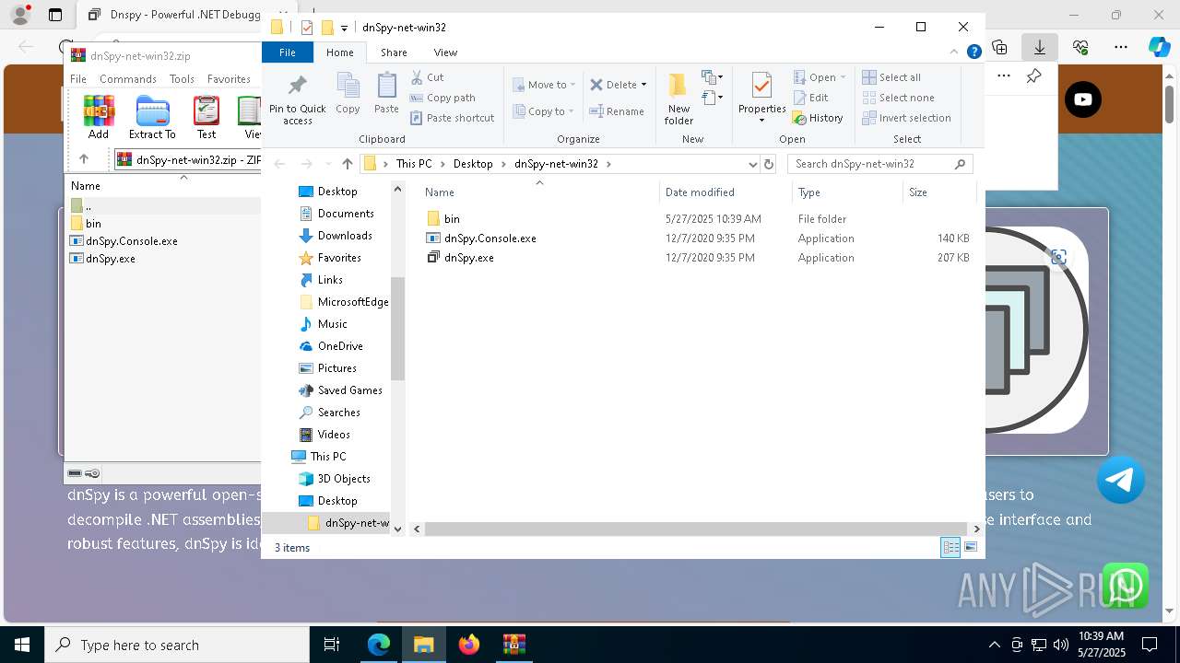Click History in Open group

pyautogui.click(x=819, y=118)
